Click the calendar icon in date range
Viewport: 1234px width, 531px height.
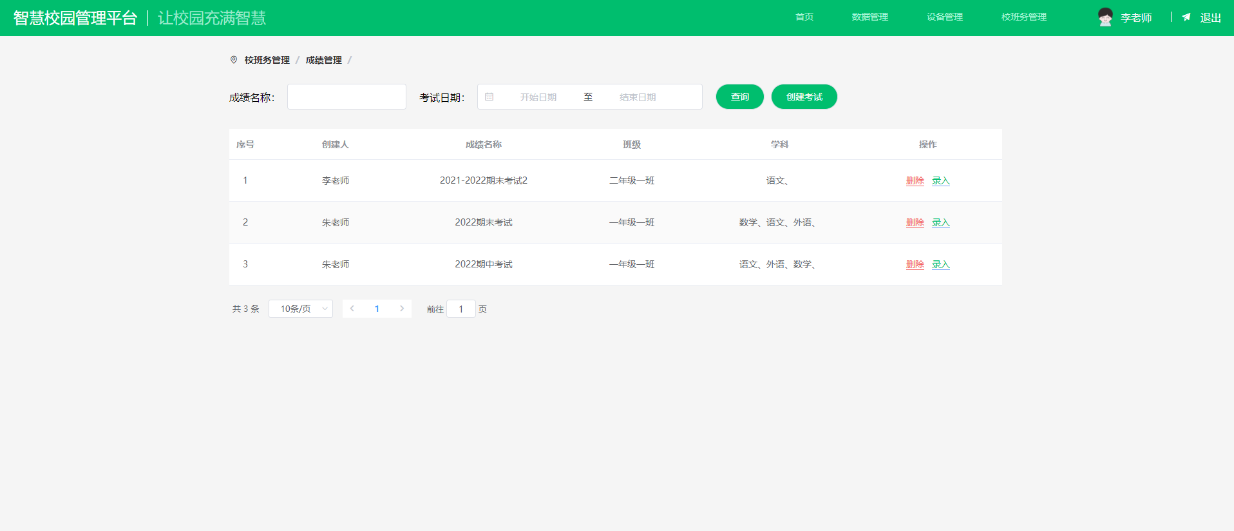489,97
